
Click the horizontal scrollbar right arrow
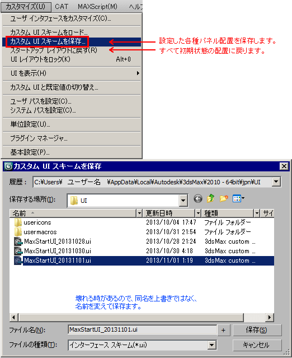click(x=270, y=317)
